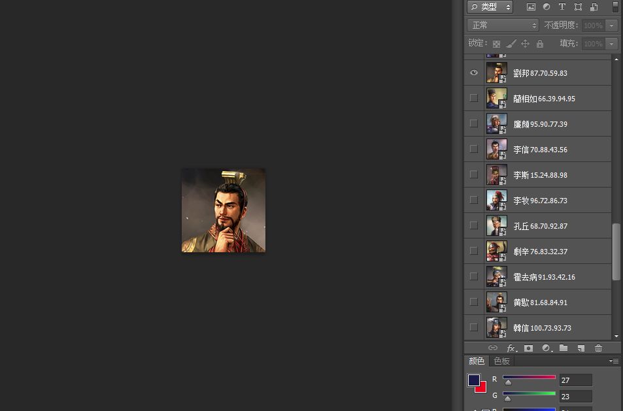Show the 李斯15.24.88.98 layer
Viewport: 623px width, 411px height.
[473, 174]
